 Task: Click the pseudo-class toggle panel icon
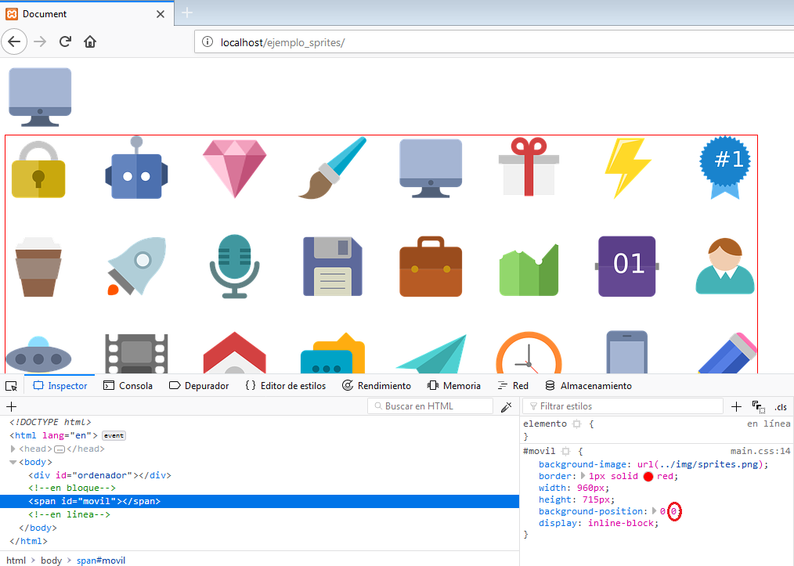[758, 406]
